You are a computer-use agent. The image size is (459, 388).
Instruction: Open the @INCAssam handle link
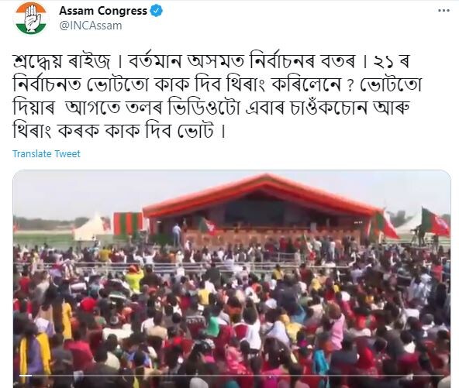pos(91,26)
